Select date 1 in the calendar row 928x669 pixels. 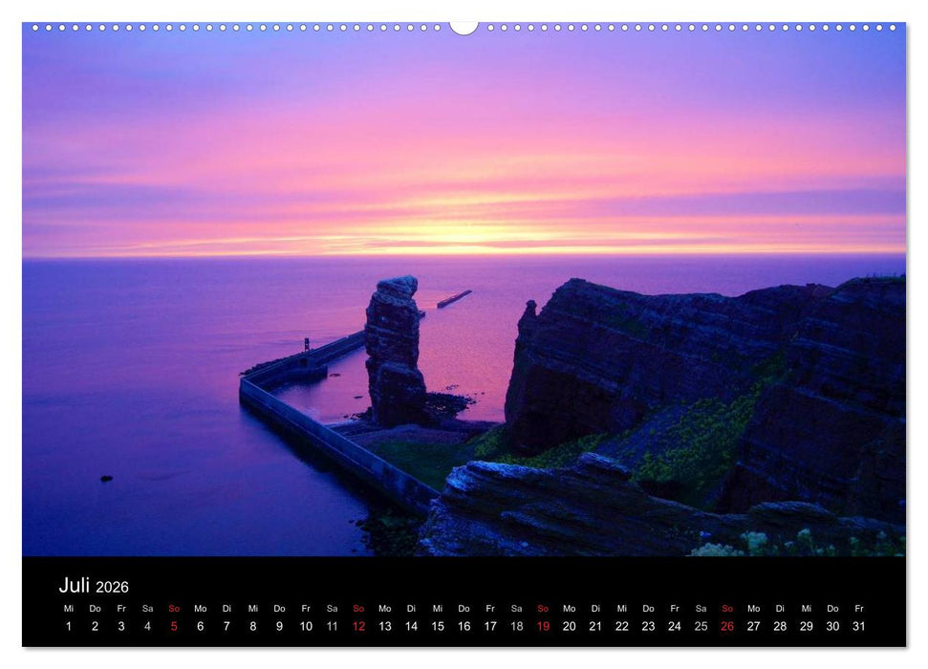(68, 626)
